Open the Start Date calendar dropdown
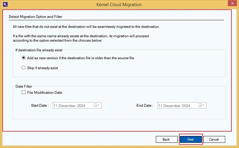Image resolution: width=239 pixels, height=148 pixels. tap(97, 105)
